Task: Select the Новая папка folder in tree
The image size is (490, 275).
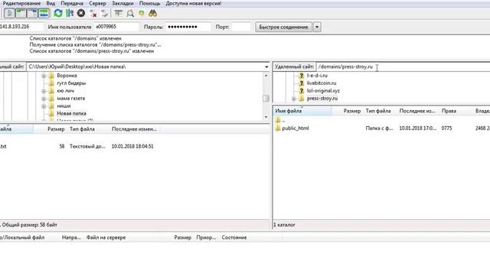Action: pyautogui.click(x=71, y=114)
